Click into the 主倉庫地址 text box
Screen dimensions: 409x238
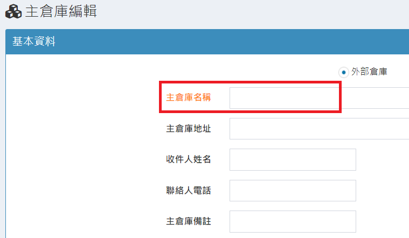point(319,129)
